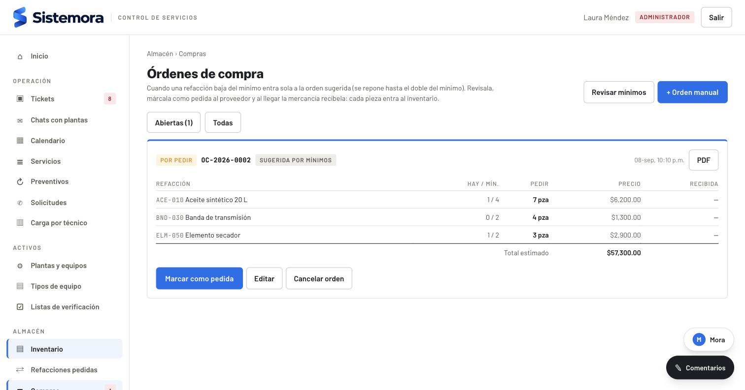Viewport: 745px width, 390px height.
Task: Download the order PDF
Action: 704,160
